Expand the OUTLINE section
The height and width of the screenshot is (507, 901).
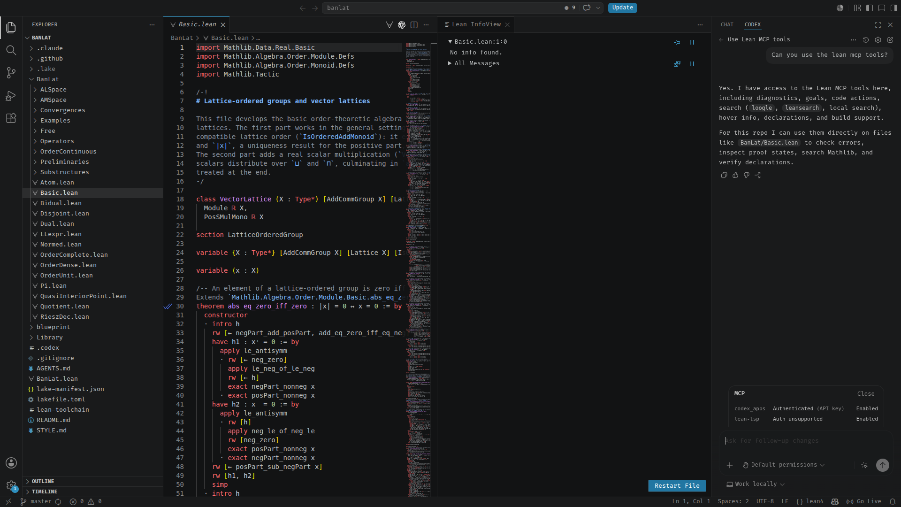tap(43, 482)
